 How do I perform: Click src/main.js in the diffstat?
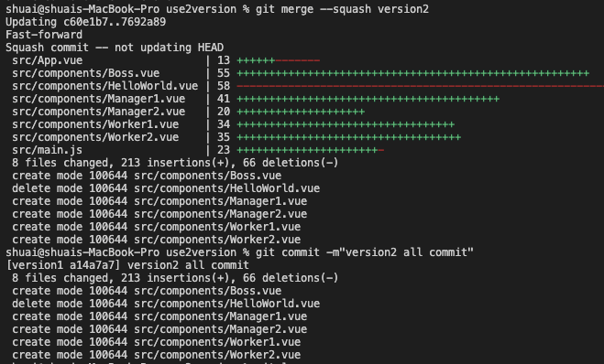47,150
